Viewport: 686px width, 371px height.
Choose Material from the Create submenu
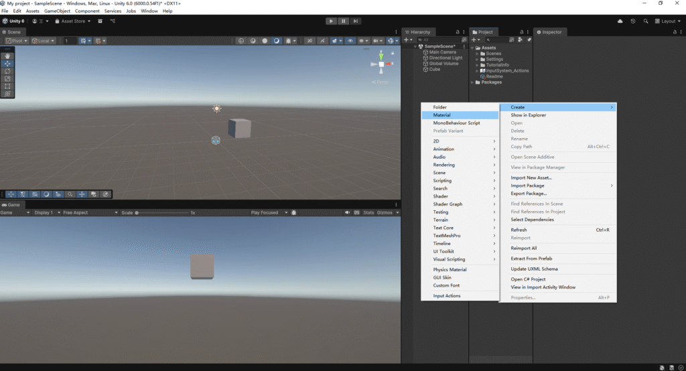(x=460, y=115)
